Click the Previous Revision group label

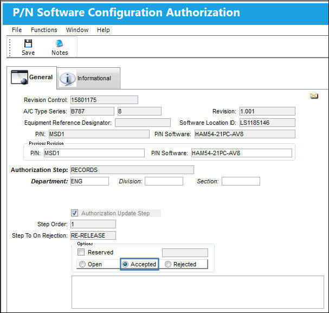point(46,143)
